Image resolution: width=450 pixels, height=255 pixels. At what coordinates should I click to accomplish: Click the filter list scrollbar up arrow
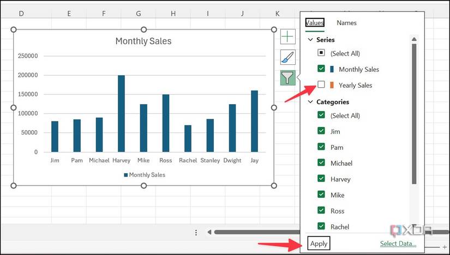tap(414, 39)
